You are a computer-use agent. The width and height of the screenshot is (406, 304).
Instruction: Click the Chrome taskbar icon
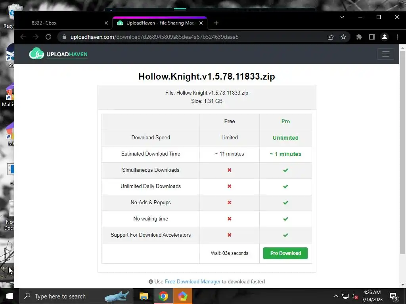[x=163, y=296]
